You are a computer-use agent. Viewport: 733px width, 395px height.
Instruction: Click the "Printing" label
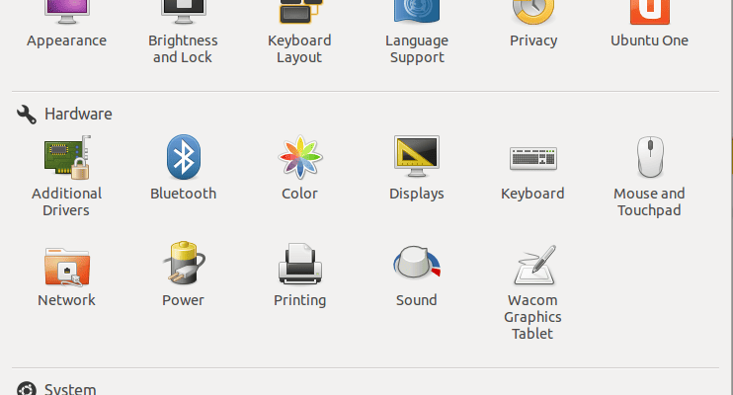[300, 300]
